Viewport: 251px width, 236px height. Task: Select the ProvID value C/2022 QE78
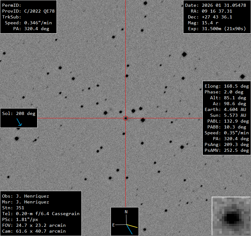[x=39, y=11]
